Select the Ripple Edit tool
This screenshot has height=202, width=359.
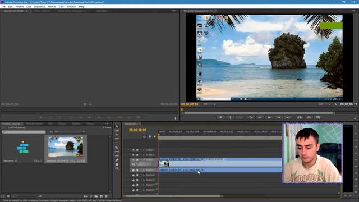(x=117, y=135)
